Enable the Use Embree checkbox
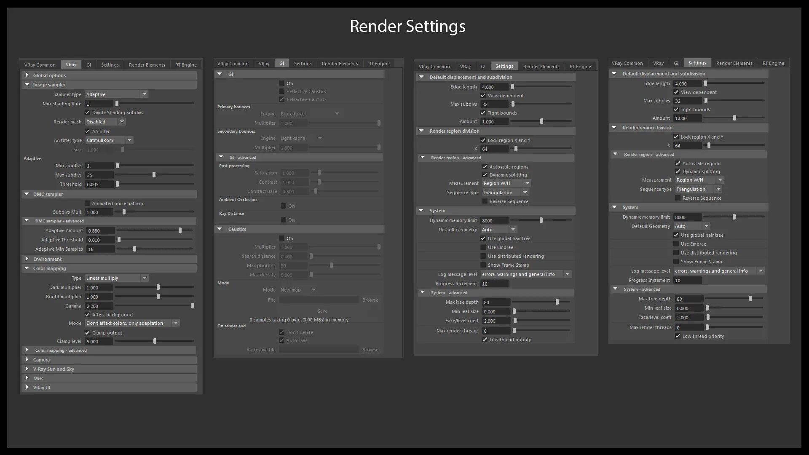The height and width of the screenshot is (455, 809). (x=483, y=247)
